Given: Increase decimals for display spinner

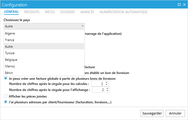Looking at the screenshot, I should 107,88.
